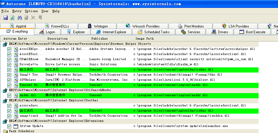This screenshot has height=133, width=278.
Task: Sort by Autorun Entry column header
Action: coord(22,39)
